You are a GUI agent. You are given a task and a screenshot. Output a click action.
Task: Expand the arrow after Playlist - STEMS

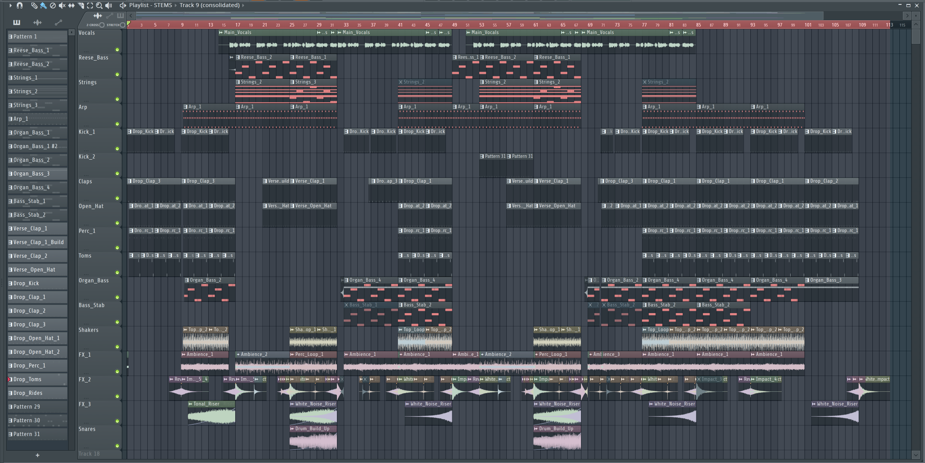pyautogui.click(x=176, y=5)
